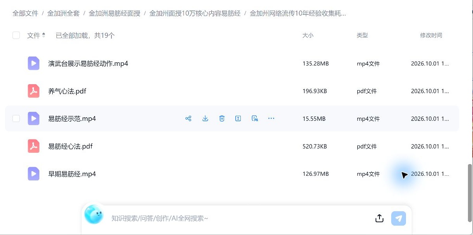Click the blue AI assistant mascot
Screen dimensions: 473x235
tap(94, 214)
